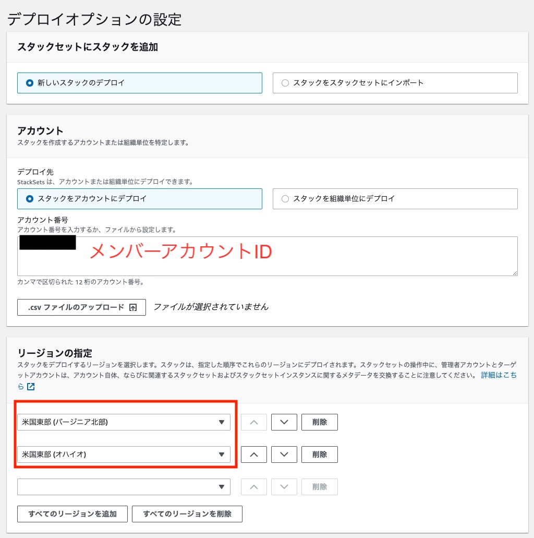Click .csv ファイルのアップロード button
Image resolution: width=534 pixels, height=538 pixels.
click(x=82, y=307)
